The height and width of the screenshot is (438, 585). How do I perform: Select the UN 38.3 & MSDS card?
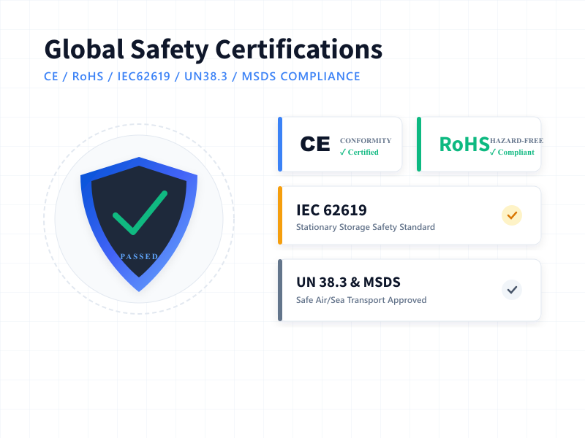(x=409, y=290)
